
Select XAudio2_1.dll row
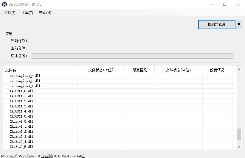click(120, 126)
